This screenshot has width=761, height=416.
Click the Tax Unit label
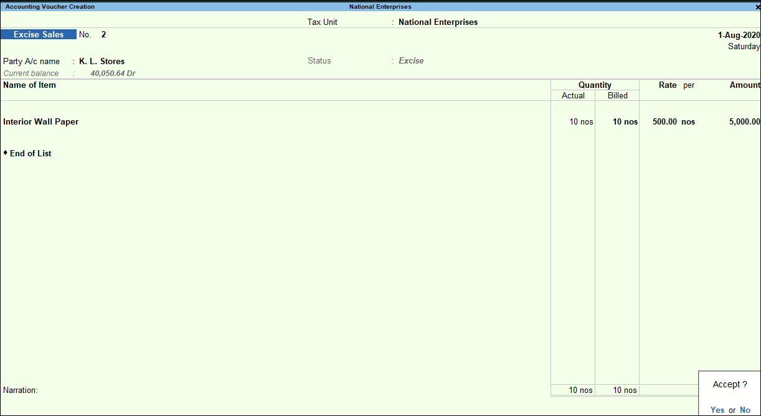coord(323,22)
